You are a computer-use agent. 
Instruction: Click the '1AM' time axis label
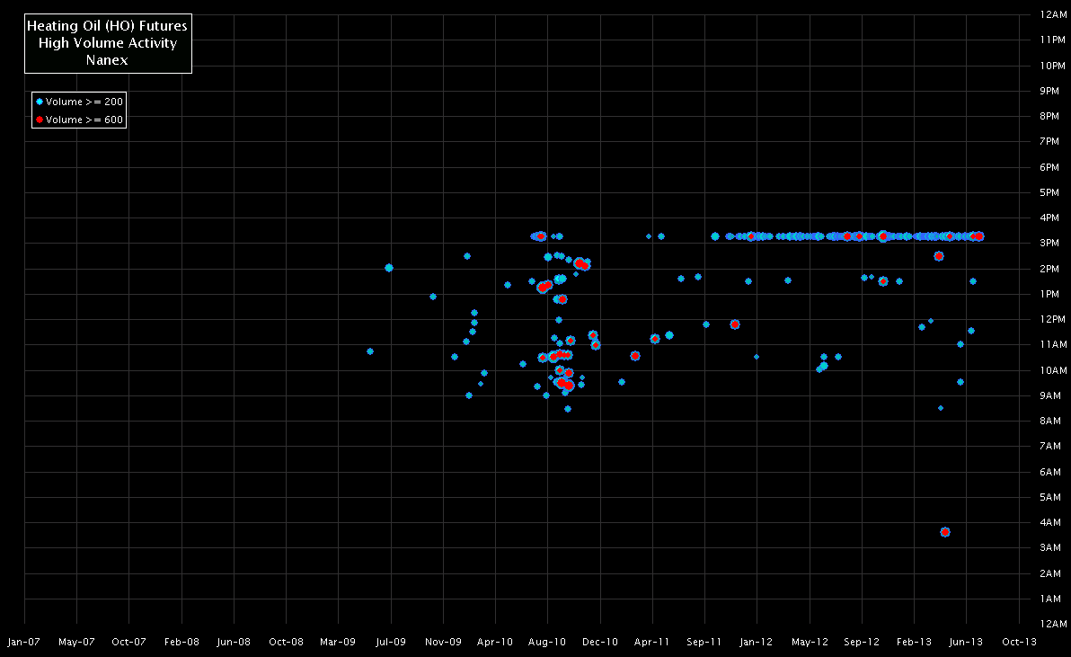[1049, 599]
